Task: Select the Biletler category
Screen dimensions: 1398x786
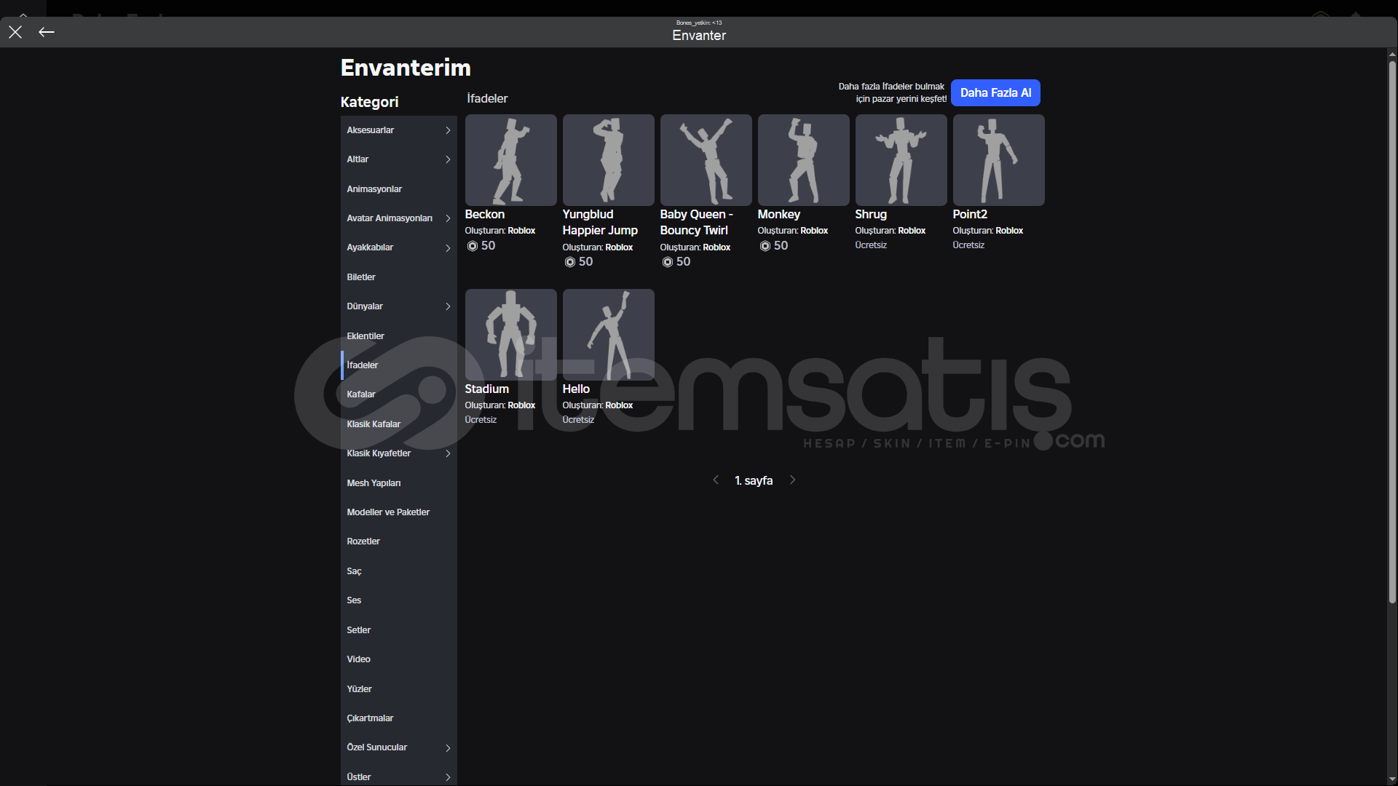Action: [x=399, y=277]
